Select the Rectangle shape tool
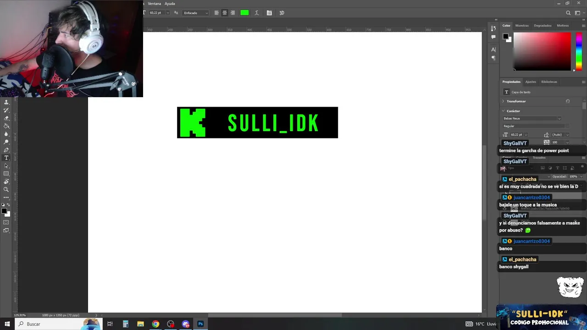This screenshot has height=330, width=587. (x=6, y=174)
